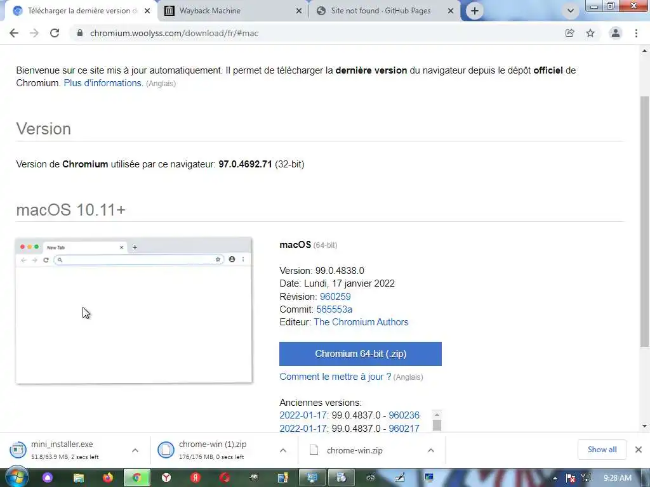Viewport: 650px width, 487px height.
Task: Close the Wayback Machine tab
Action: click(299, 11)
